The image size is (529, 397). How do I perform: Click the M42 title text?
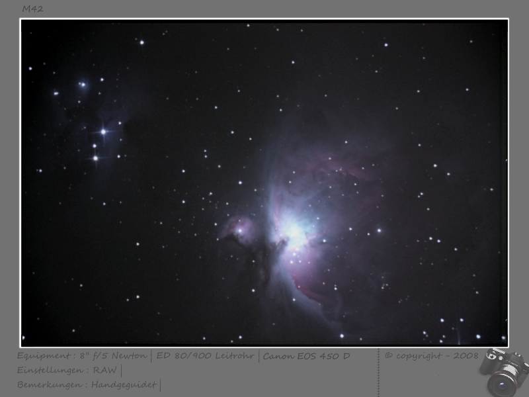click(32, 9)
